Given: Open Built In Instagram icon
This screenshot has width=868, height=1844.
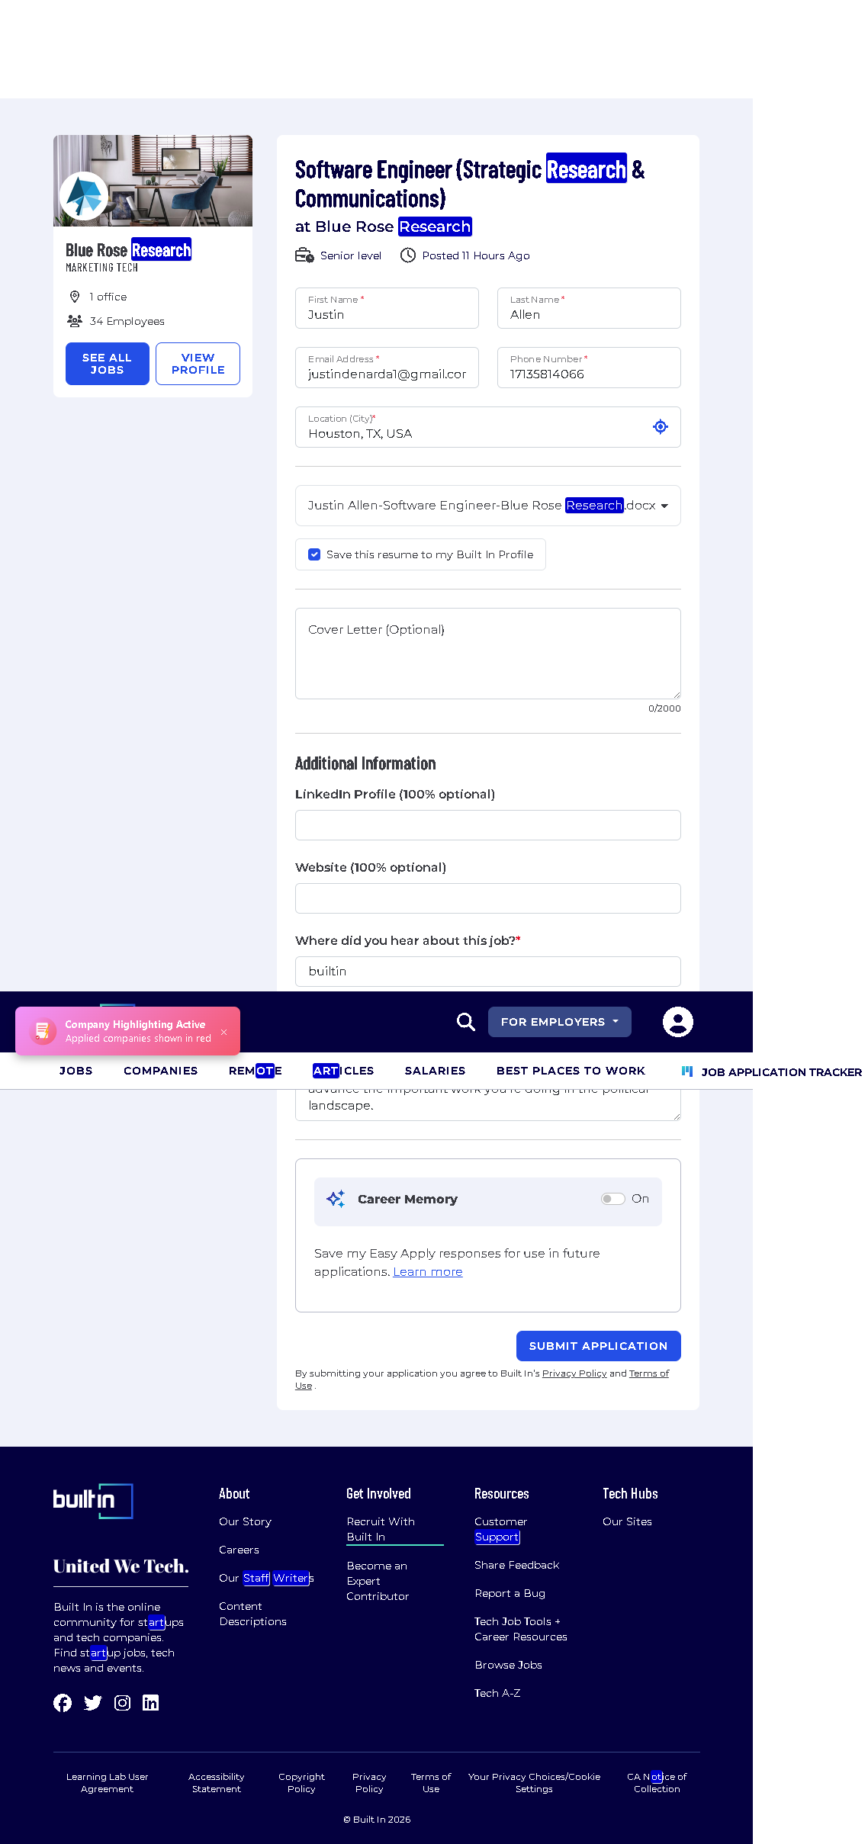Looking at the screenshot, I should click(x=122, y=1703).
